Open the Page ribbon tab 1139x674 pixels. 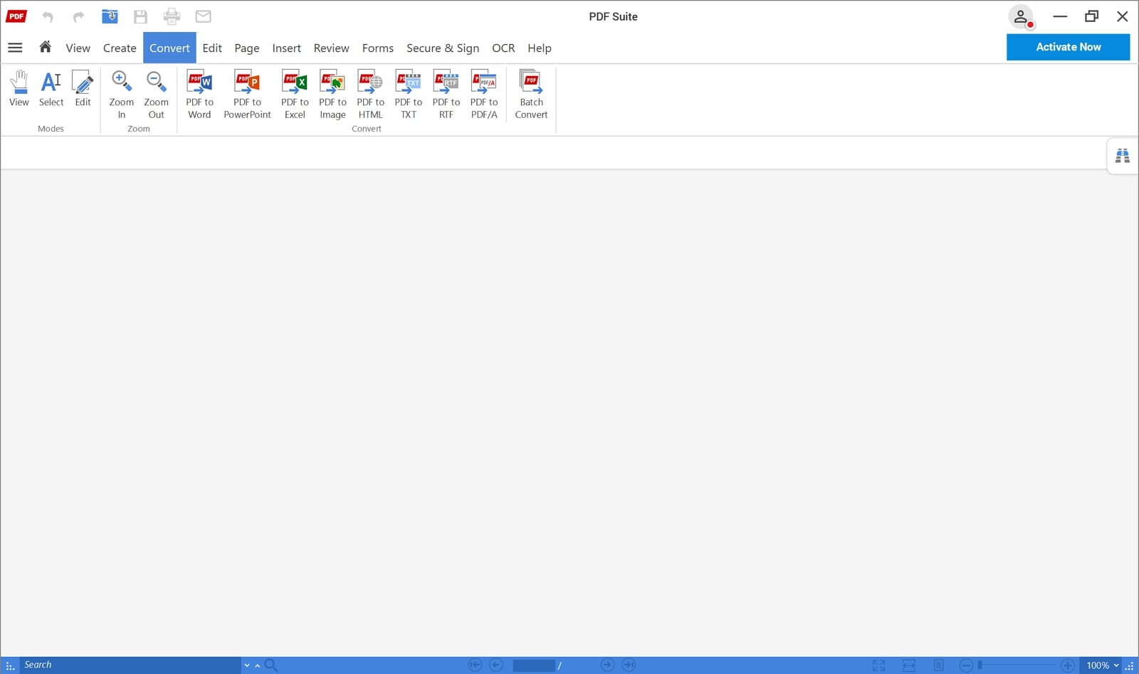[x=246, y=48]
